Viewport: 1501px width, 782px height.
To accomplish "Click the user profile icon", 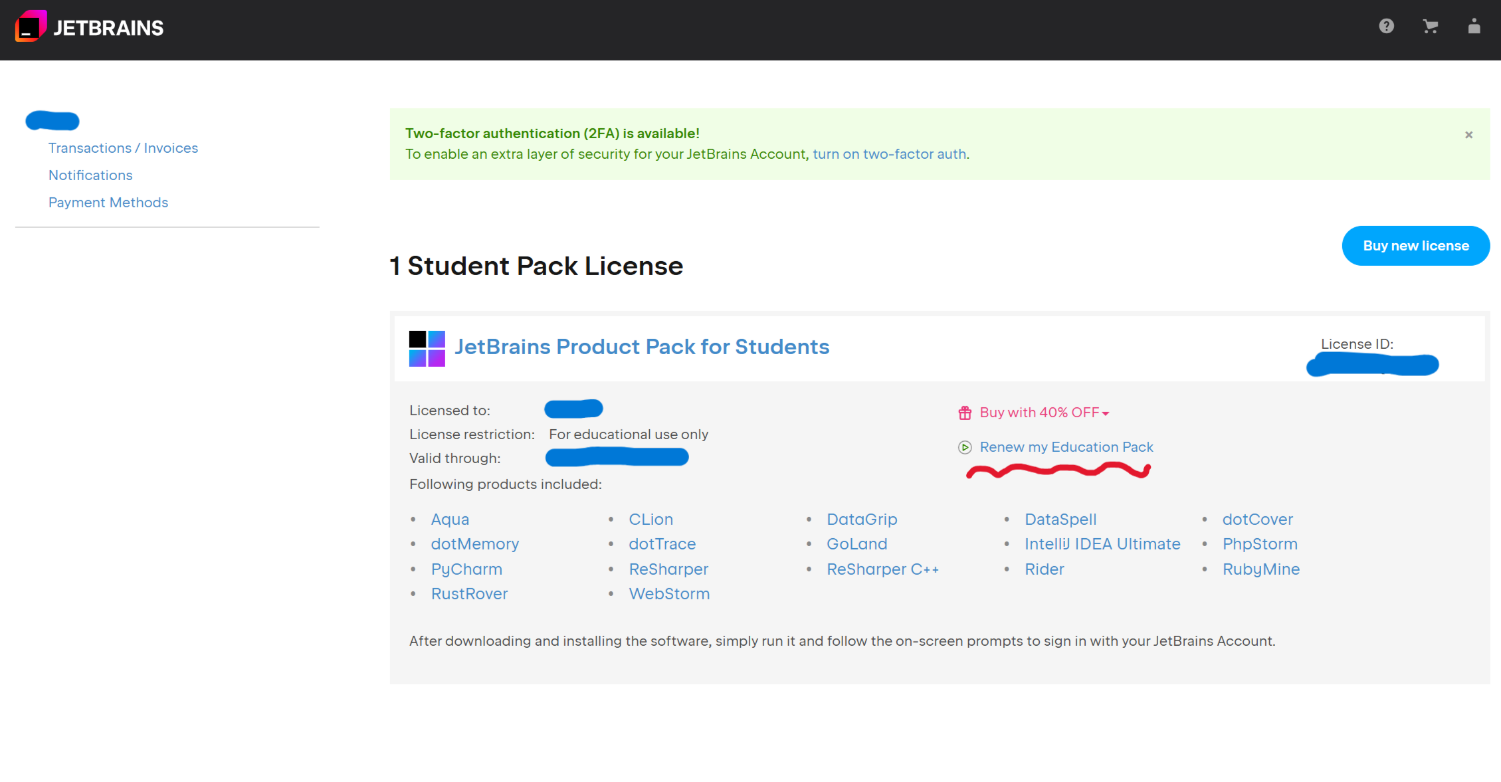I will [x=1474, y=27].
